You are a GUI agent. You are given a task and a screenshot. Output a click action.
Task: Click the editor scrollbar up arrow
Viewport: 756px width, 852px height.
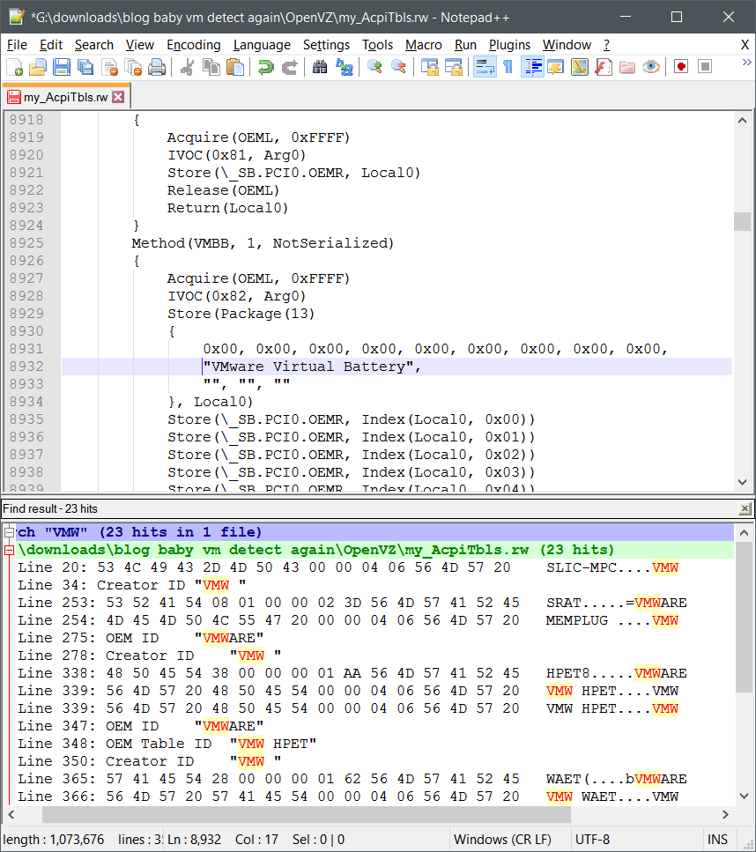coord(742,121)
